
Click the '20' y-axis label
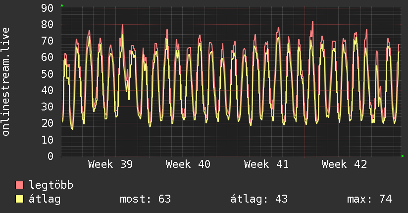48,123
